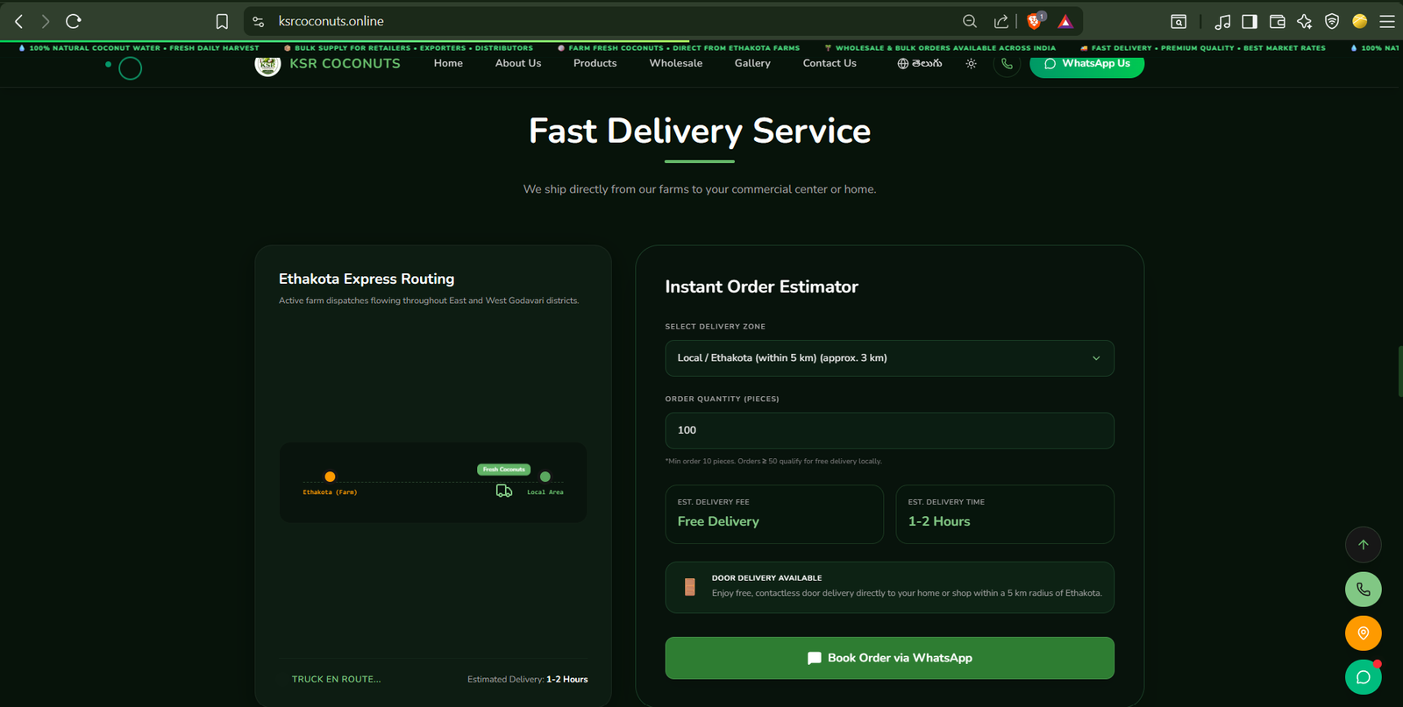Click the phone call icon in header

[x=1007, y=63]
